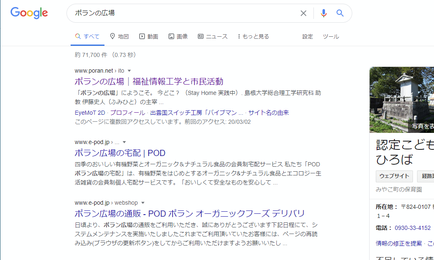Click the www.e-pod.jp › webshop URL text
The height and width of the screenshot is (260, 434).
pyautogui.click(x=106, y=203)
